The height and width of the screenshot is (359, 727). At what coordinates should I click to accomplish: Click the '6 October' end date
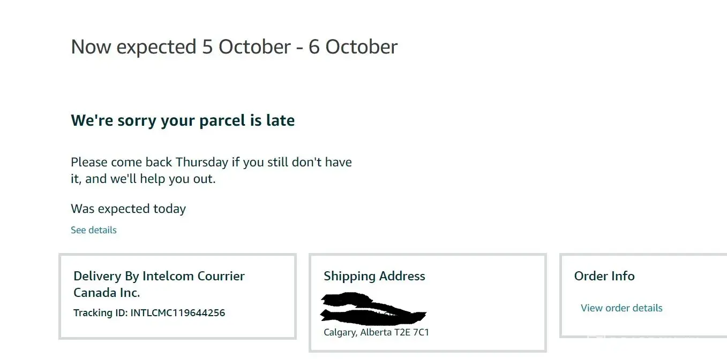click(x=353, y=47)
